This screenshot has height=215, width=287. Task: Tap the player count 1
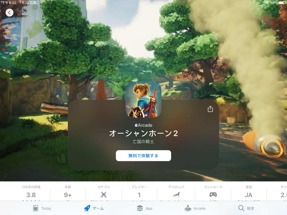[139, 195]
